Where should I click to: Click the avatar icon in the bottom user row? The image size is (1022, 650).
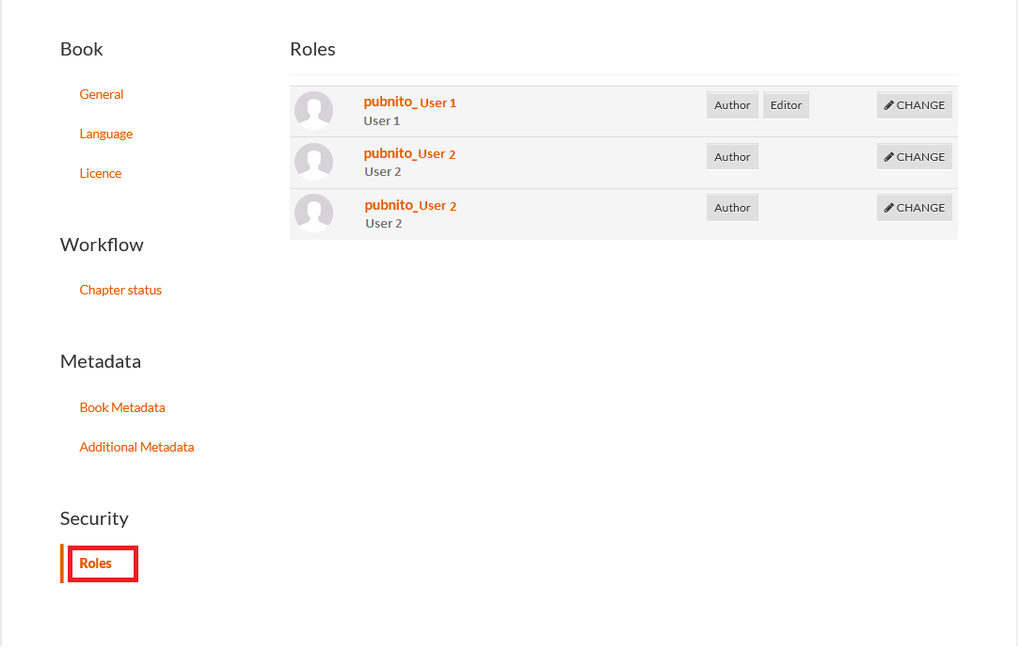(313, 213)
